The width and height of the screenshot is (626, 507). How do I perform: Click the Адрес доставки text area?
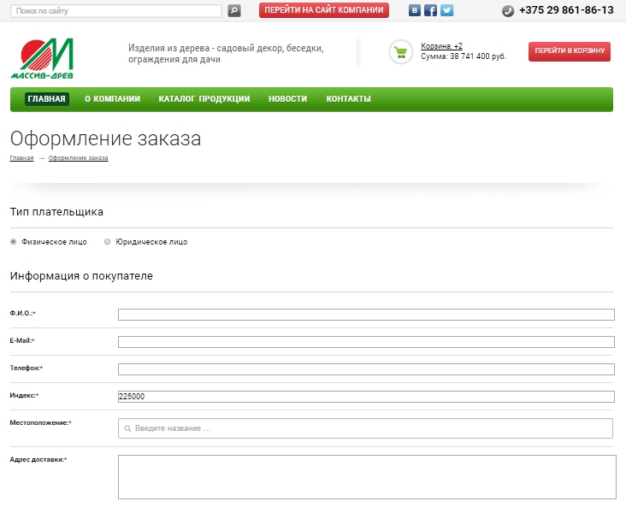pos(366,476)
